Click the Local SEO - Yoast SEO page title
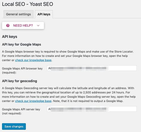Viewport: 141px width, 132px height. [27, 4]
